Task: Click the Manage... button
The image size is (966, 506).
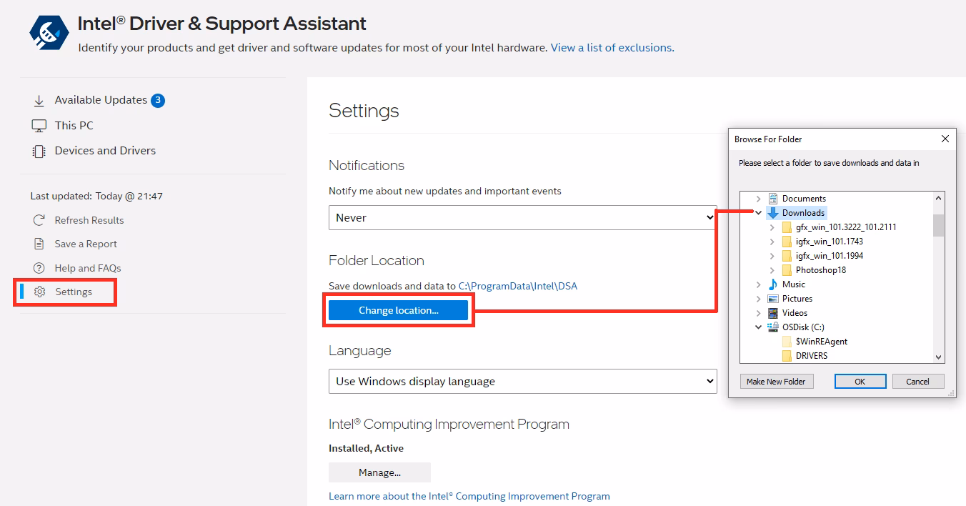Action: [379, 472]
